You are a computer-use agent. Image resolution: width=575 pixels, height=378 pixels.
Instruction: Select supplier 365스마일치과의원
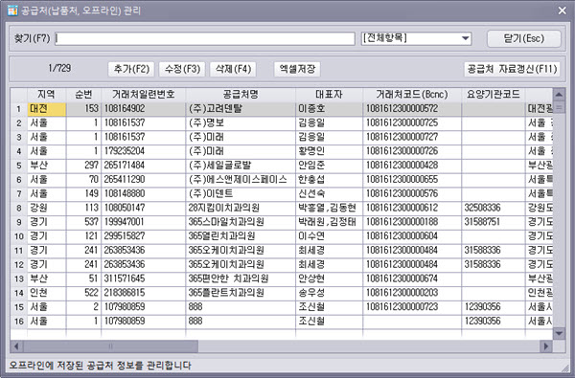[241, 222]
